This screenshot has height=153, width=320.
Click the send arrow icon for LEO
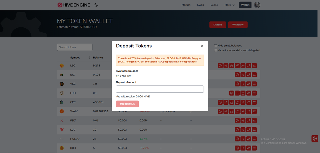226,66
